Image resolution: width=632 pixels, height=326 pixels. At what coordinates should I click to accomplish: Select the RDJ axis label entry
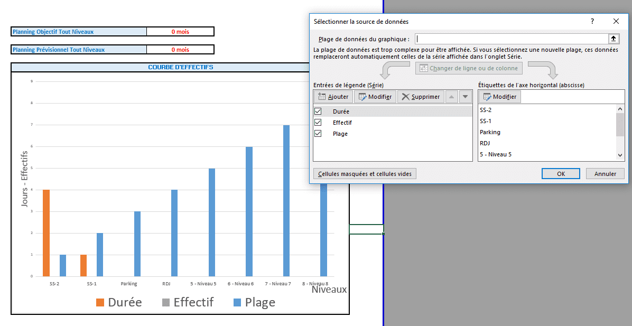[x=485, y=143]
